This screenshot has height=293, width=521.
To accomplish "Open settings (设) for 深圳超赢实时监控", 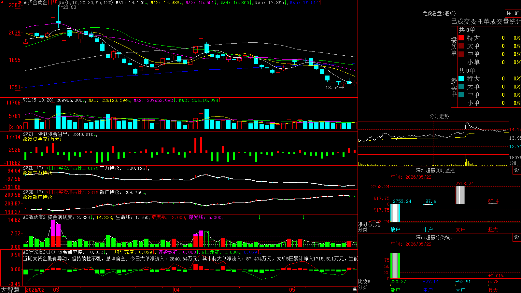I will coord(517,170).
